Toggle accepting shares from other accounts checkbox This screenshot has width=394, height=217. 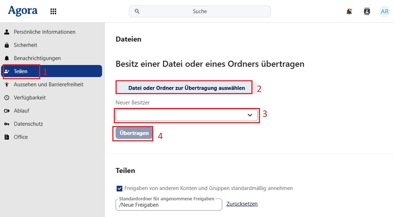click(119, 188)
